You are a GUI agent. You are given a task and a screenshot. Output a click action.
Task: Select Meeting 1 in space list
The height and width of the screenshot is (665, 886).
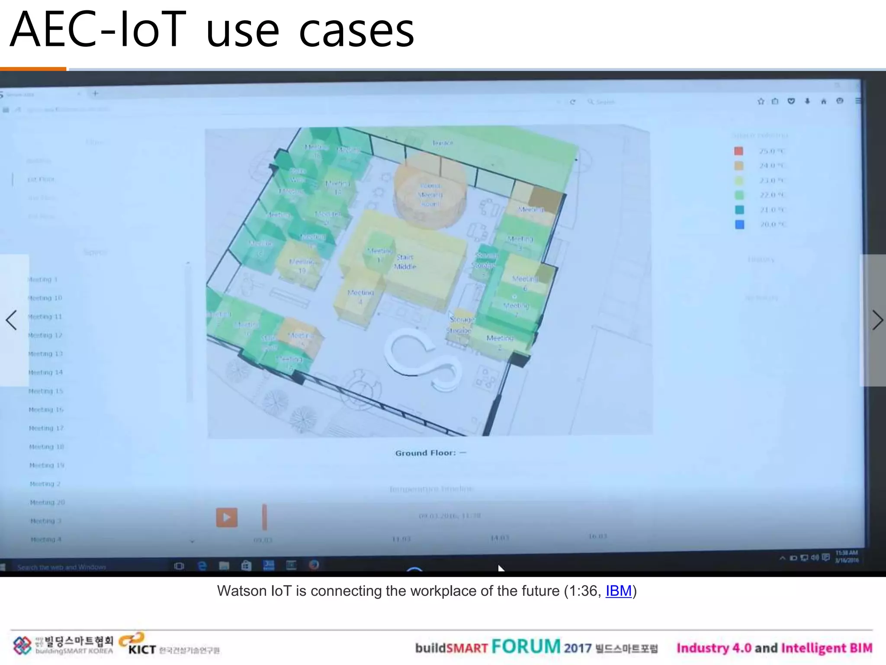tap(42, 280)
